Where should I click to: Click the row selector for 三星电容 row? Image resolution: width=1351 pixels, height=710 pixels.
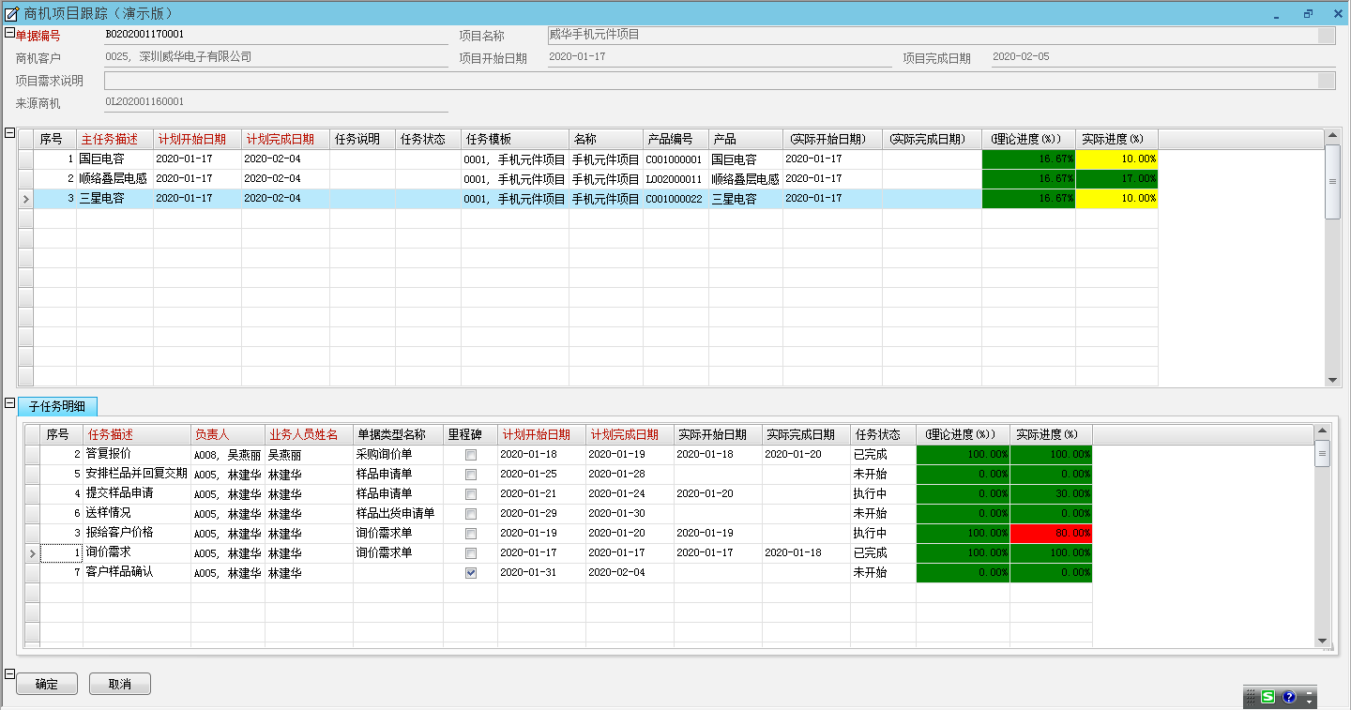pos(25,198)
